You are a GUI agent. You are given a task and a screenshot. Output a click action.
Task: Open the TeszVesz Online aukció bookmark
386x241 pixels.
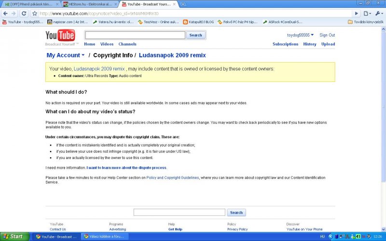[159, 22]
